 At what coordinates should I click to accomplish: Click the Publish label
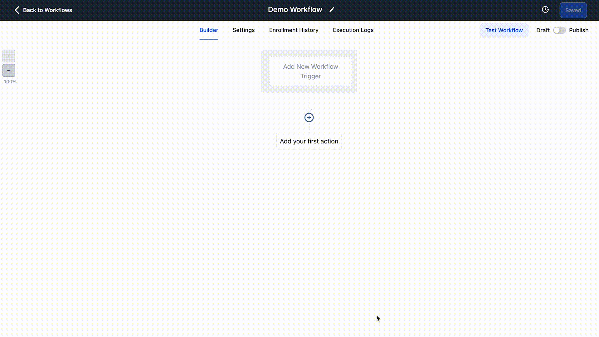(x=578, y=30)
